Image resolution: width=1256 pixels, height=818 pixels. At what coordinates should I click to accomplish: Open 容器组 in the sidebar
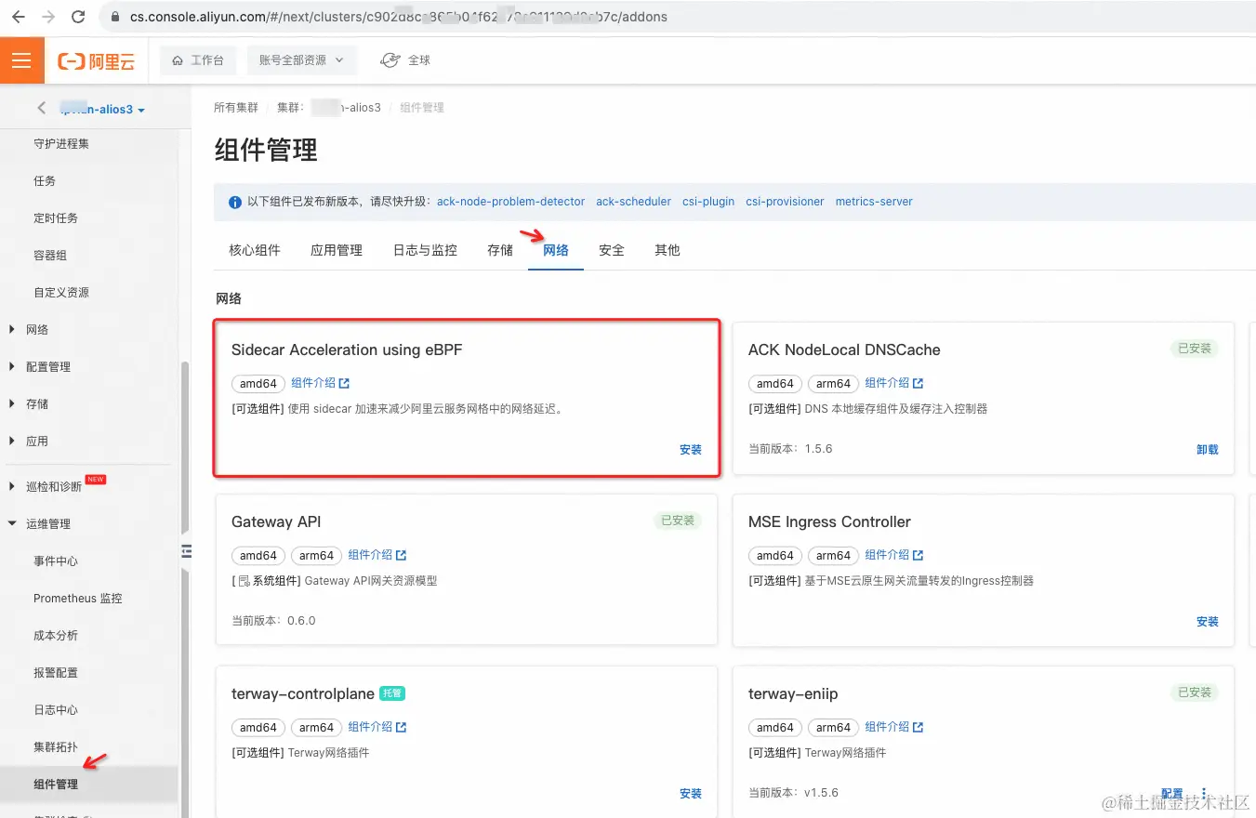click(50, 256)
